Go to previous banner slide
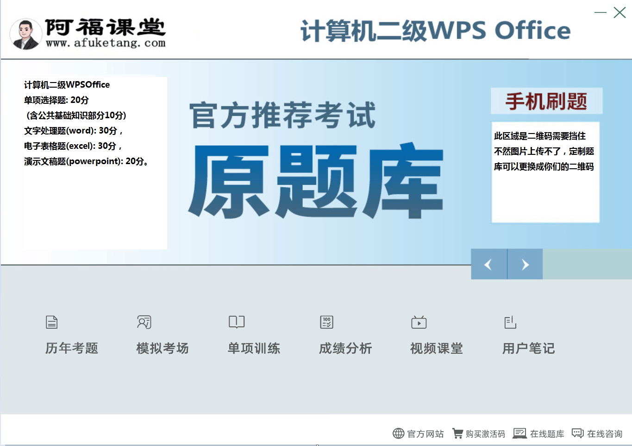 pos(488,264)
